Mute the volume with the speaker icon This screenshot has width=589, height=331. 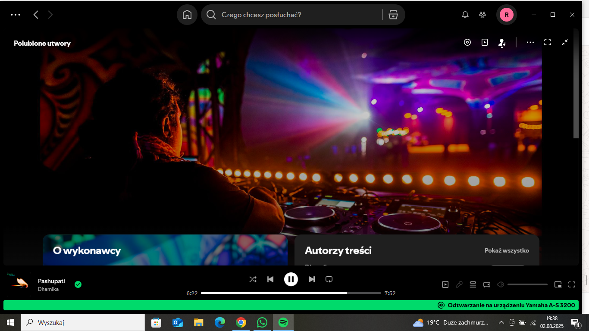pos(501,284)
